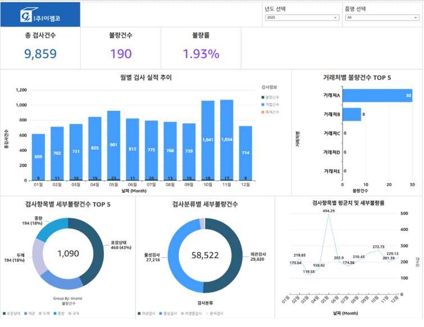Select the 05월 bar labeled 901
Screen dimensions: 424x327
pyautogui.click(x=113, y=145)
